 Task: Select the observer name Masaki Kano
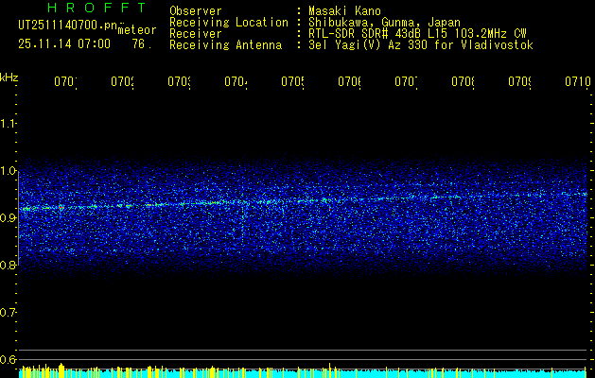(x=344, y=10)
